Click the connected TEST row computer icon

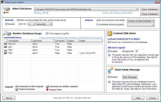pos(5,50)
